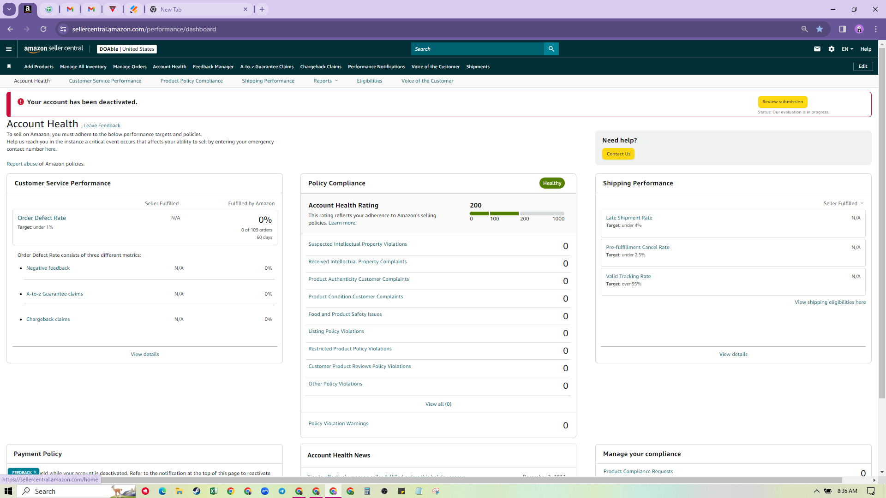This screenshot has height=498, width=886.
Task: Open the Help link in the header
Action: pyautogui.click(x=866, y=49)
